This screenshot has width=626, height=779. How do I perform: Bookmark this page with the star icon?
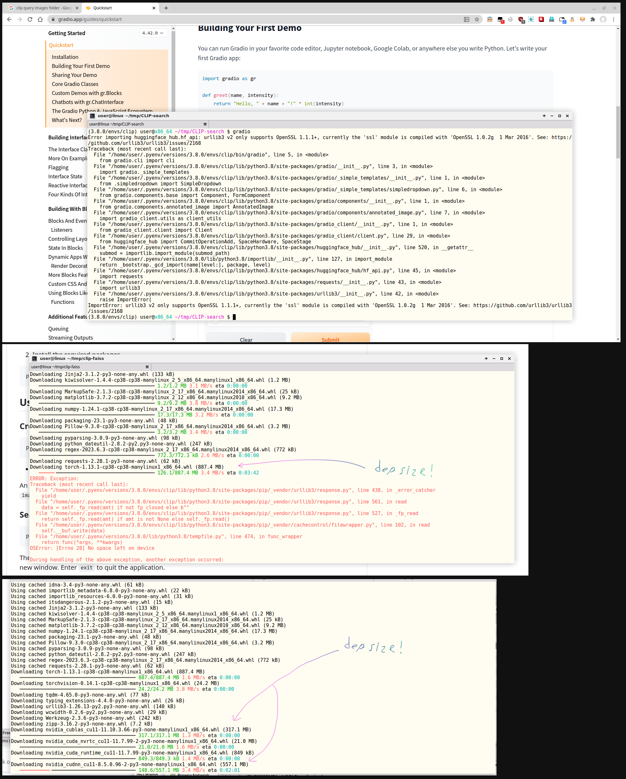(x=477, y=20)
